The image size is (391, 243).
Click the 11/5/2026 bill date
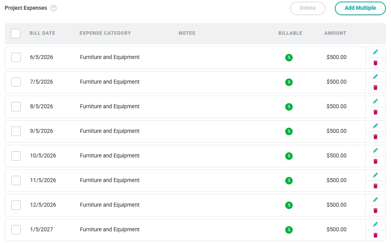pos(43,180)
